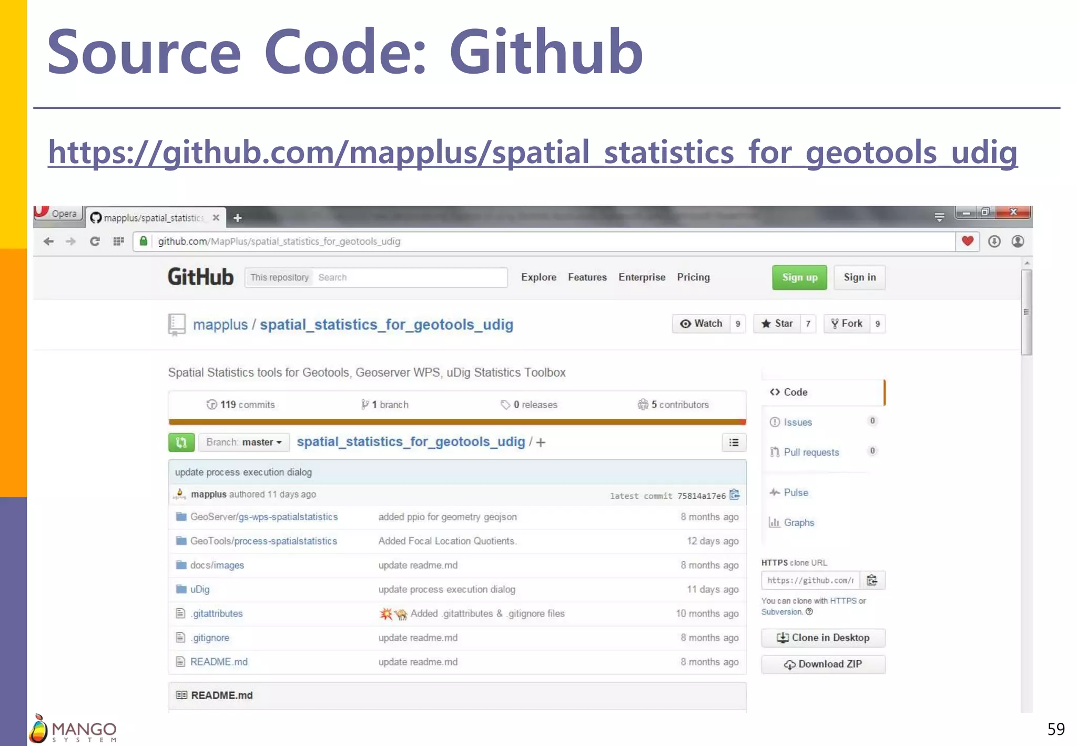View the 119 commits link
Screen dimensions: 1077x746
(241, 405)
